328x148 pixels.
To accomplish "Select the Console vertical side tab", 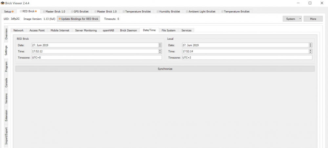I will [x=6, y=83].
